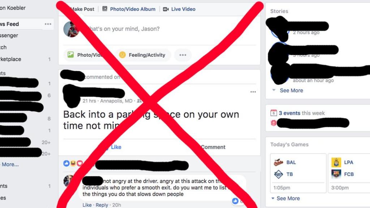Image resolution: width=370 pixels, height=208 pixels.
Task: Select News Feed in left sidebar
Action: tap(9, 24)
